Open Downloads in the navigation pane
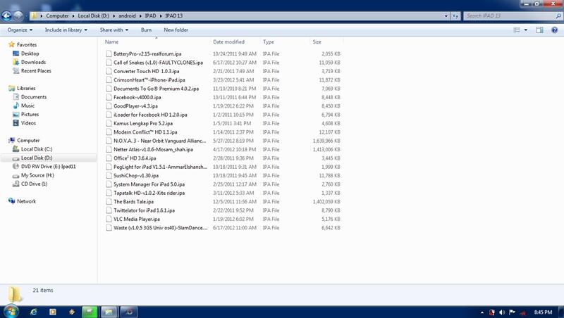 pyautogui.click(x=33, y=62)
